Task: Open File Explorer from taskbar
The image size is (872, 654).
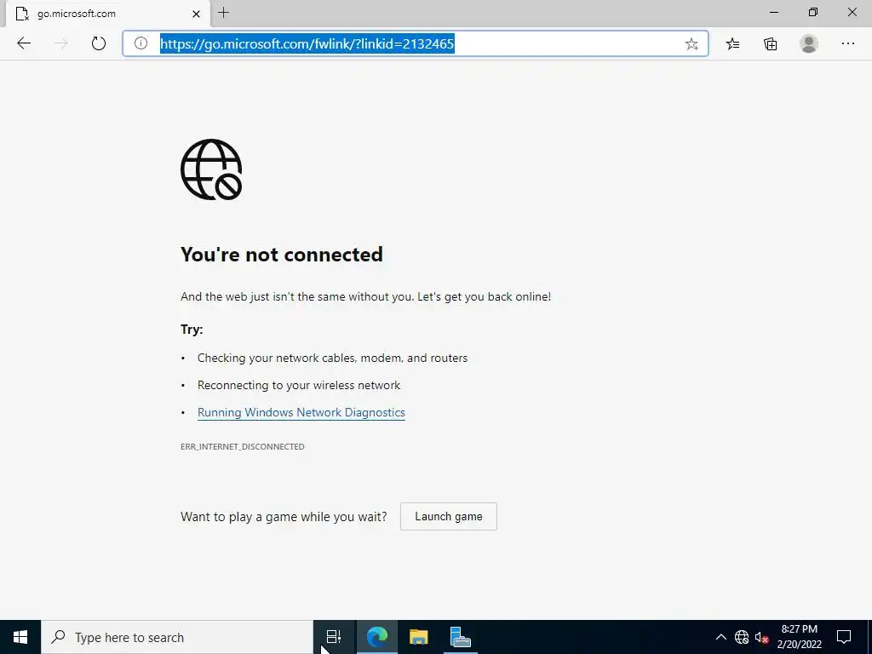Action: point(418,637)
